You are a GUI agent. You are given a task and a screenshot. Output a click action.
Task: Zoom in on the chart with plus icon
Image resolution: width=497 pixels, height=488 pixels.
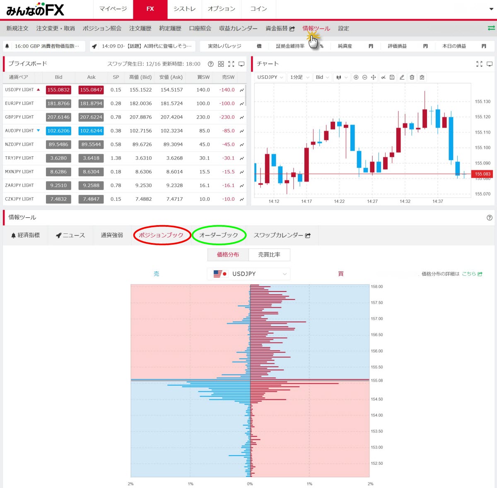[x=356, y=78]
